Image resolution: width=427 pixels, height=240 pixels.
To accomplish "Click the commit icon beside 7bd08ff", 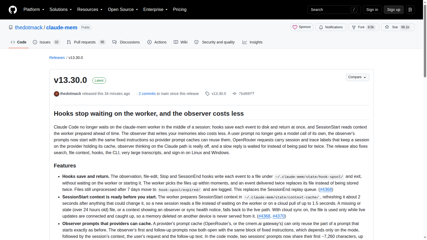I will (235, 94).
